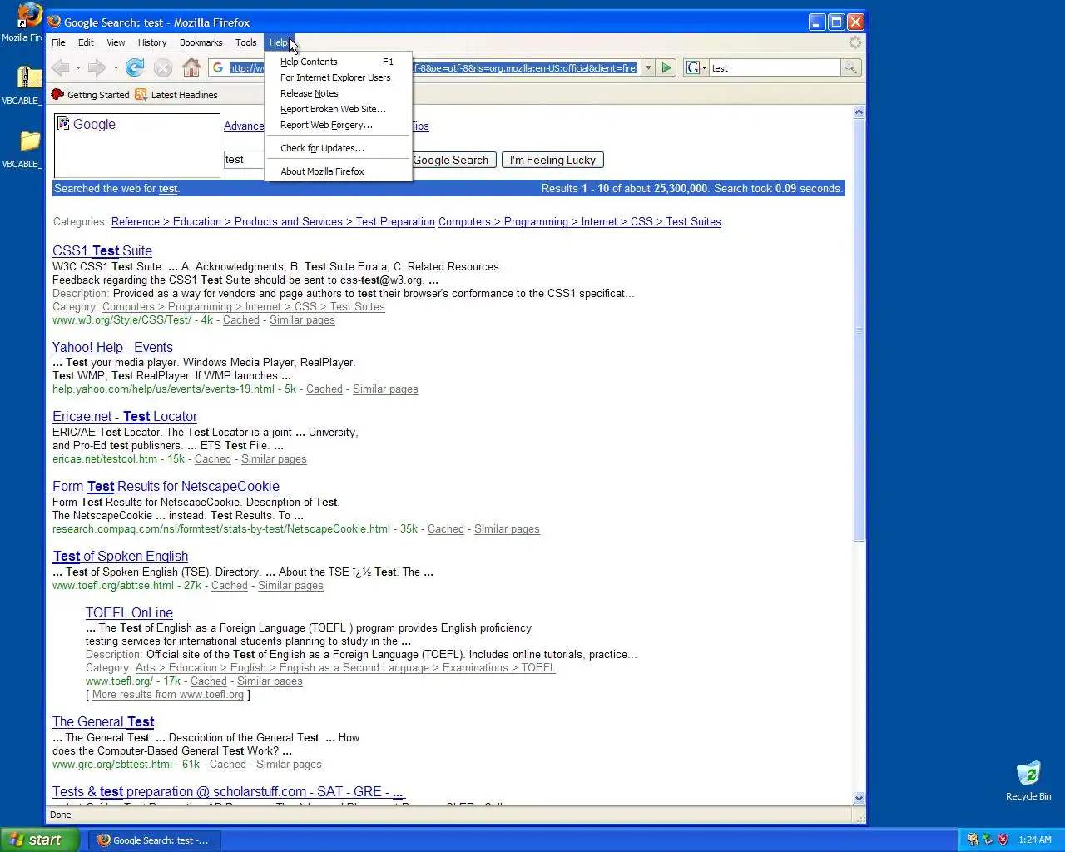Screen dimensions: 1065x852
Task: Open the History menu
Action: point(152,42)
